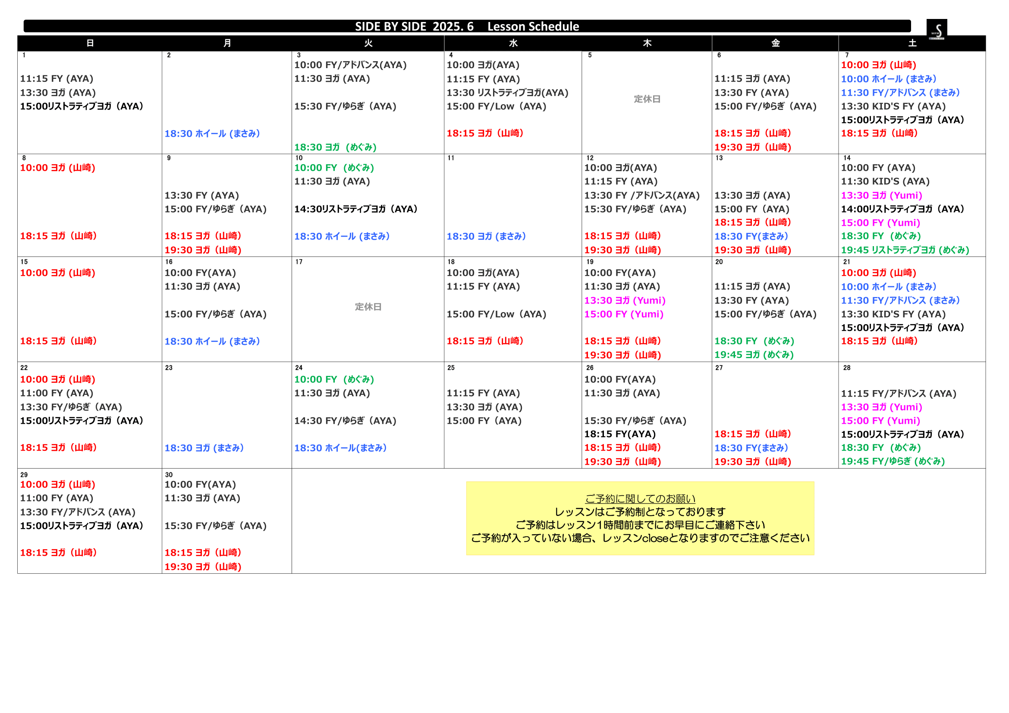The image size is (1009, 713).
Task: Select '10:00 FY (めぐみ)' on June 10
Action: pyautogui.click(x=334, y=168)
